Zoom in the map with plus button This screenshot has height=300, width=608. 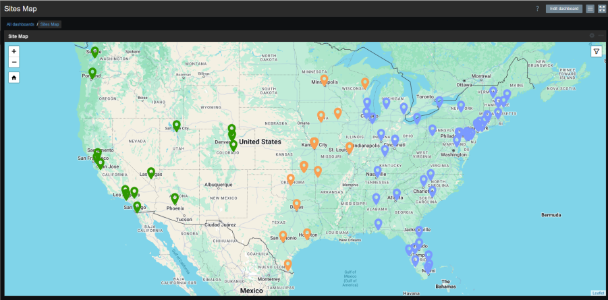tap(14, 51)
